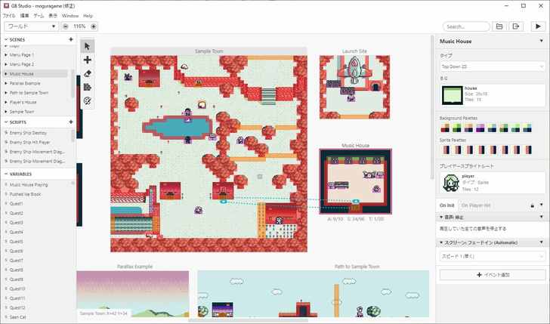Open the Top Down 2D type dropdown
Image resolution: width=550 pixels, height=324 pixels.
pos(493,66)
